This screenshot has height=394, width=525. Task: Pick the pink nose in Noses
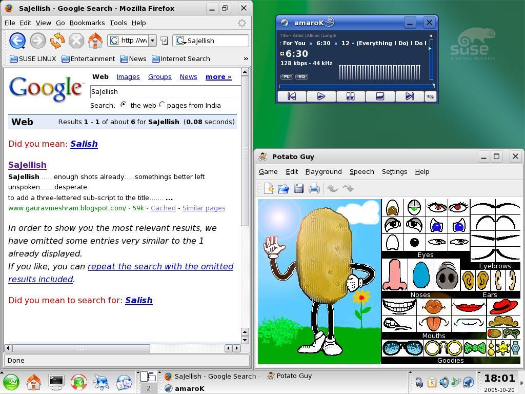[395, 275]
